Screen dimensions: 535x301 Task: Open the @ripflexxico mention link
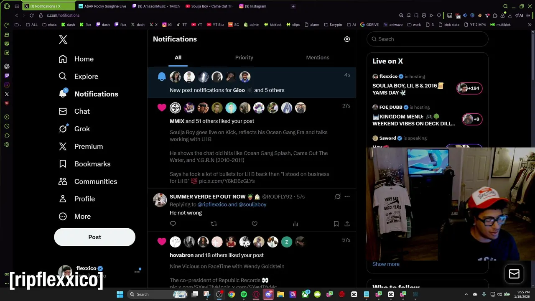click(212, 204)
